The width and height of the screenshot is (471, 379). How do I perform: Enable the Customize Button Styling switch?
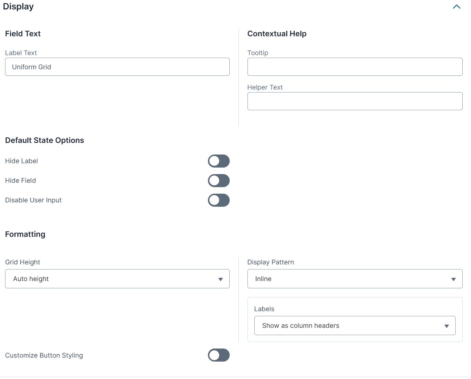tap(218, 355)
